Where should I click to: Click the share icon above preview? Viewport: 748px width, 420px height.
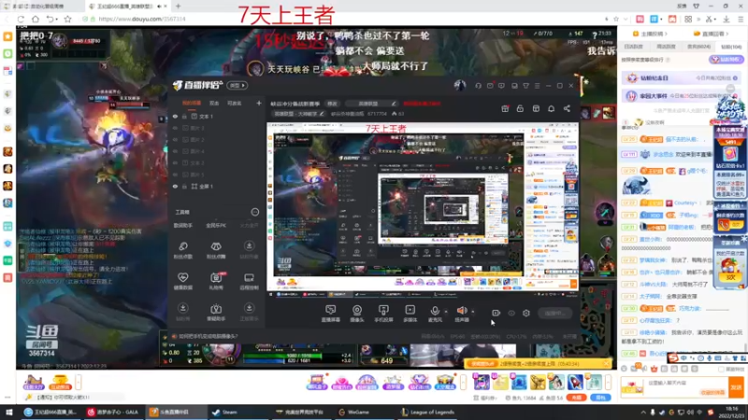click(567, 108)
